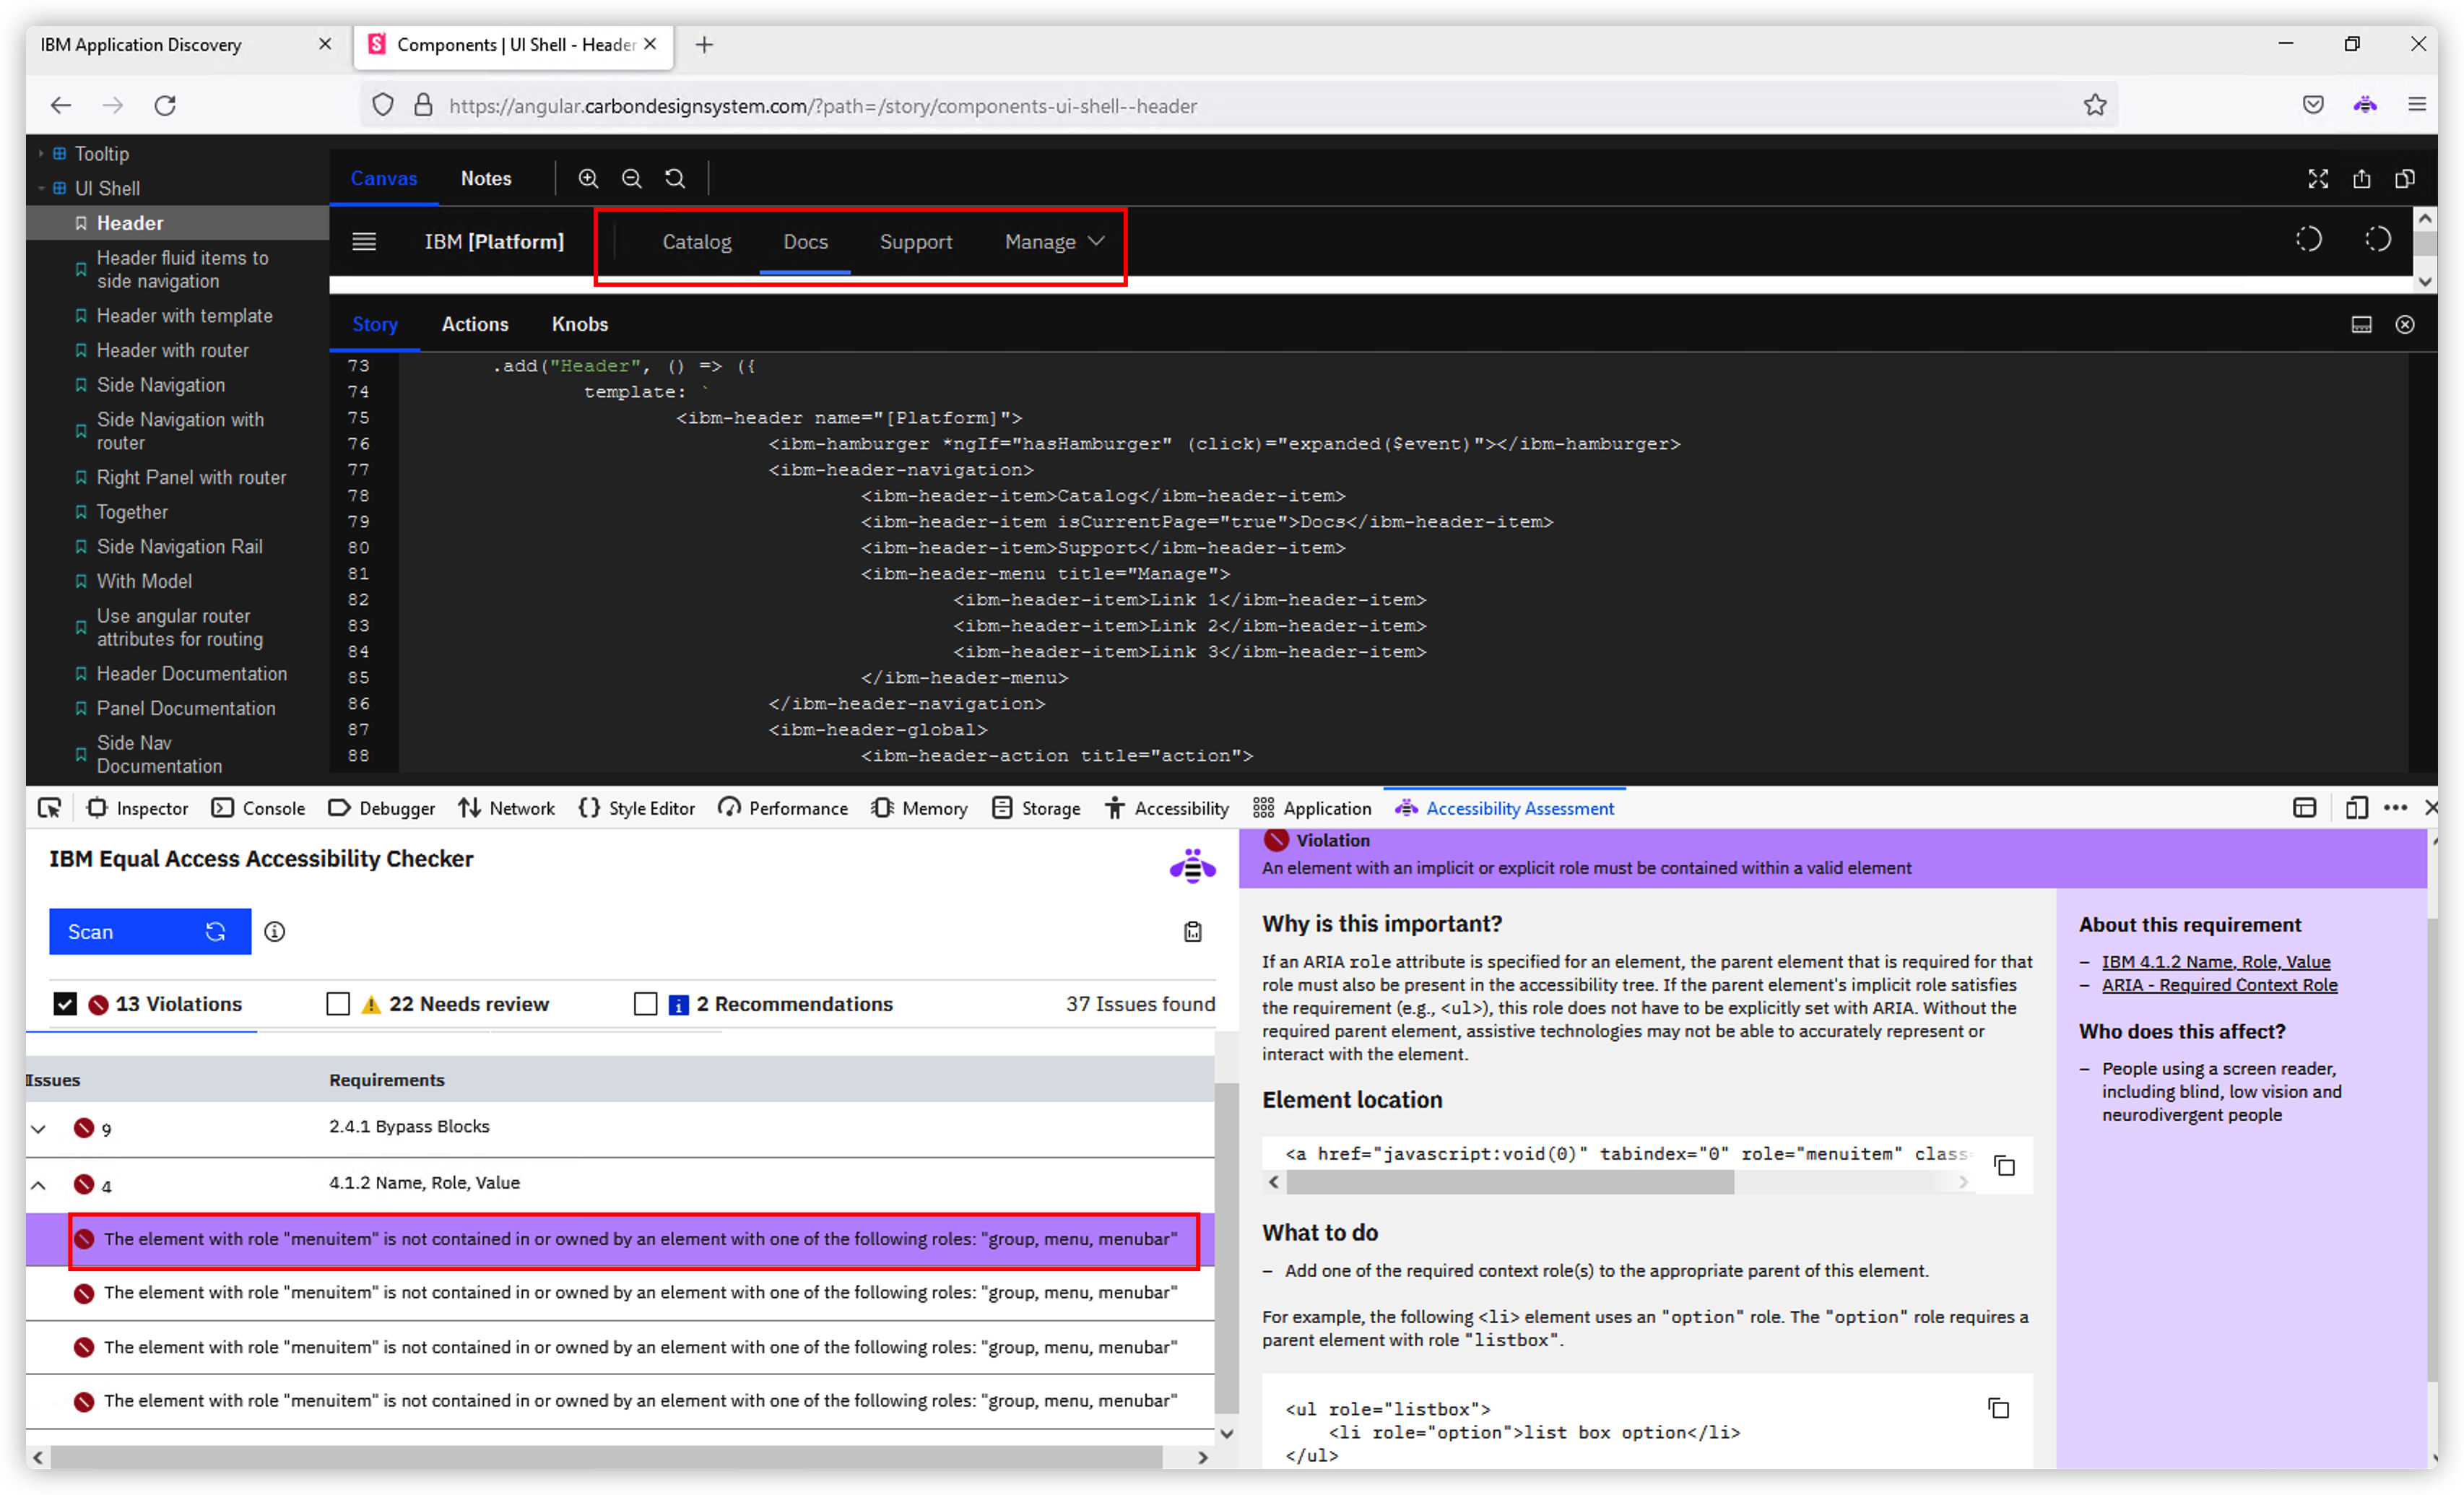The width and height of the screenshot is (2464, 1495).
Task: Enable the 22 Needs review filter
Action: click(339, 1003)
